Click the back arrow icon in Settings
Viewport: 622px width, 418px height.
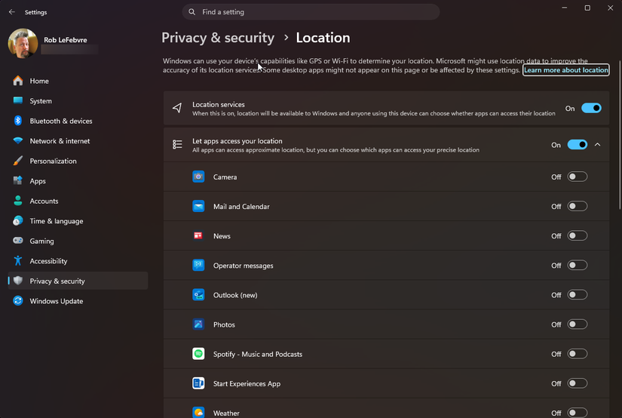(12, 12)
